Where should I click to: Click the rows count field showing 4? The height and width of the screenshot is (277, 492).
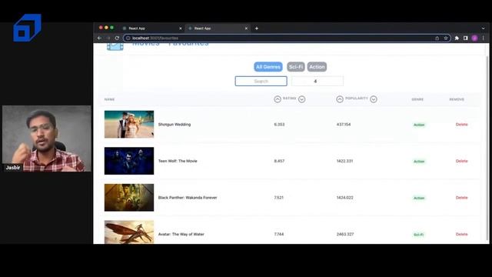[x=317, y=81]
